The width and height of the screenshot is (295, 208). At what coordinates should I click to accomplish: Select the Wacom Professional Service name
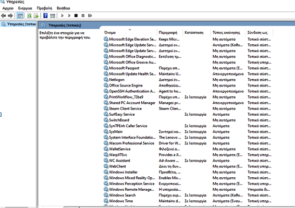(131, 143)
